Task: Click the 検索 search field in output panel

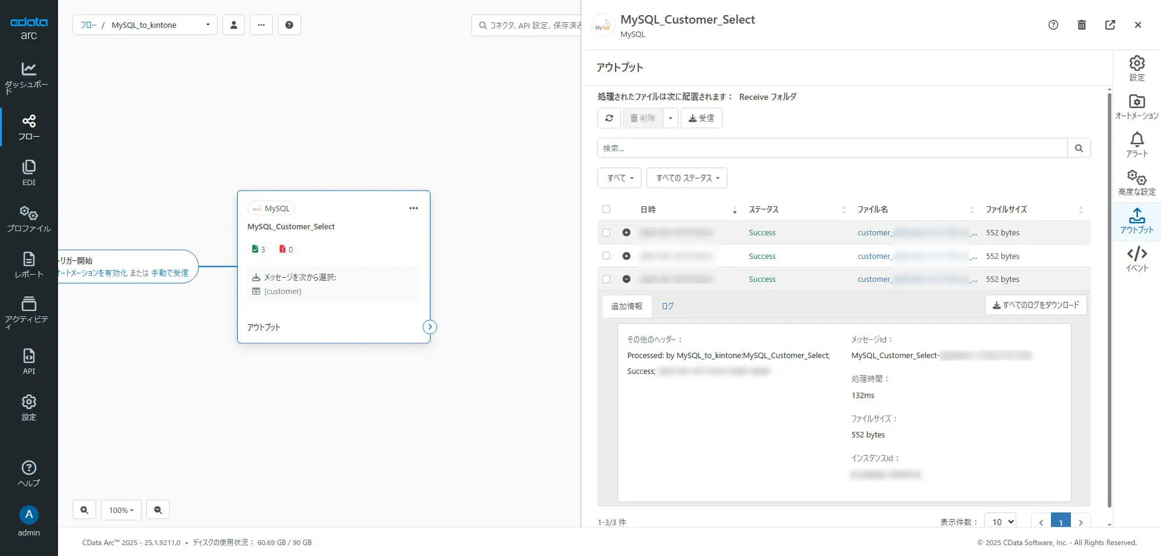Action: click(832, 148)
